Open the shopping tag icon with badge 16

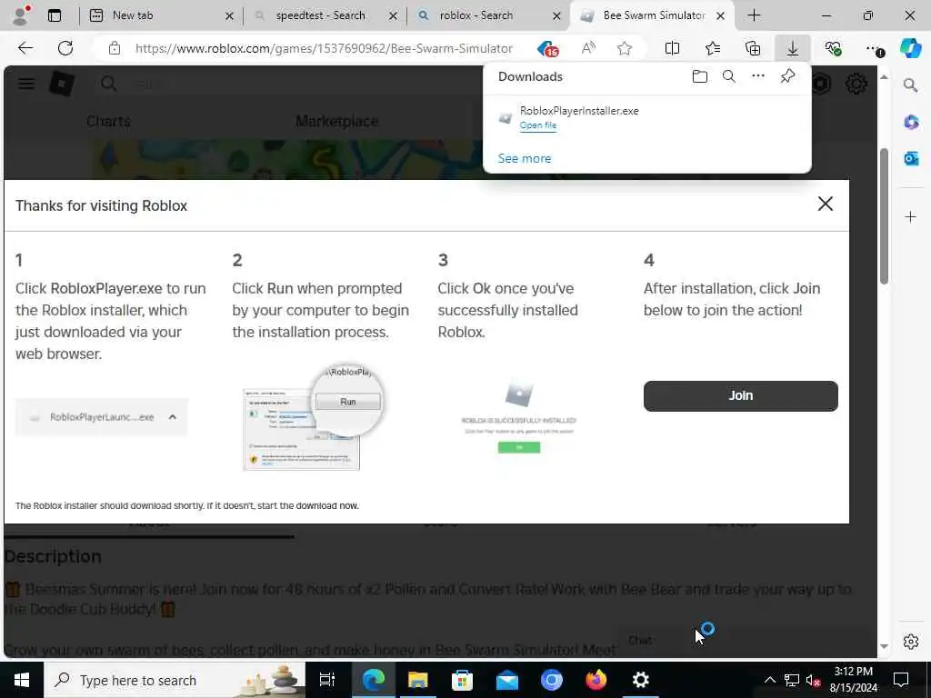(547, 48)
